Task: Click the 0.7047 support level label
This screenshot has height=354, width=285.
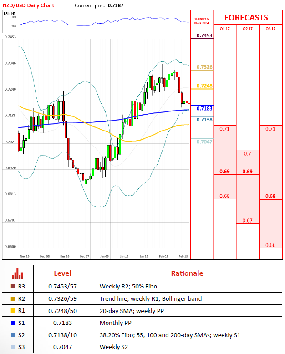Action: coord(204,142)
